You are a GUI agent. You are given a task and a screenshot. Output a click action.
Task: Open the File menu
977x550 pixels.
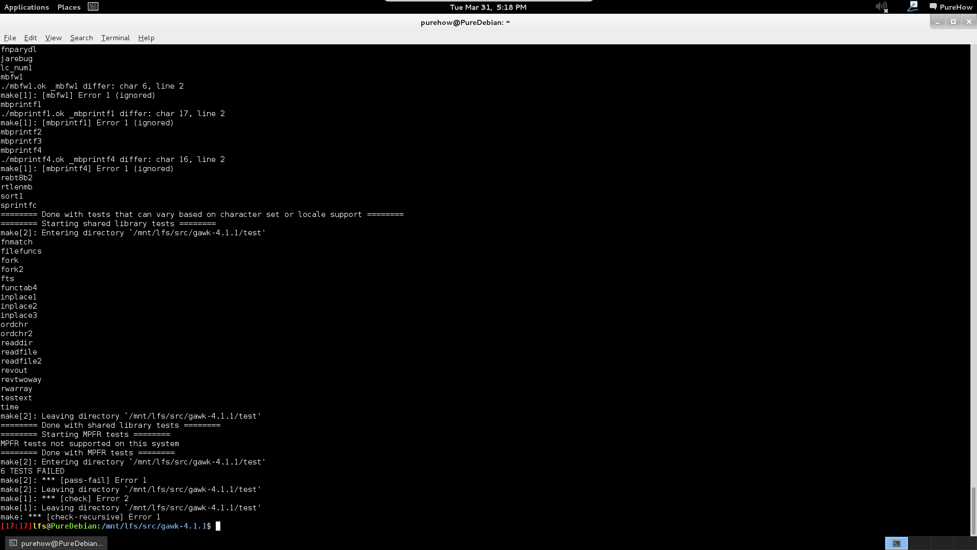click(10, 38)
